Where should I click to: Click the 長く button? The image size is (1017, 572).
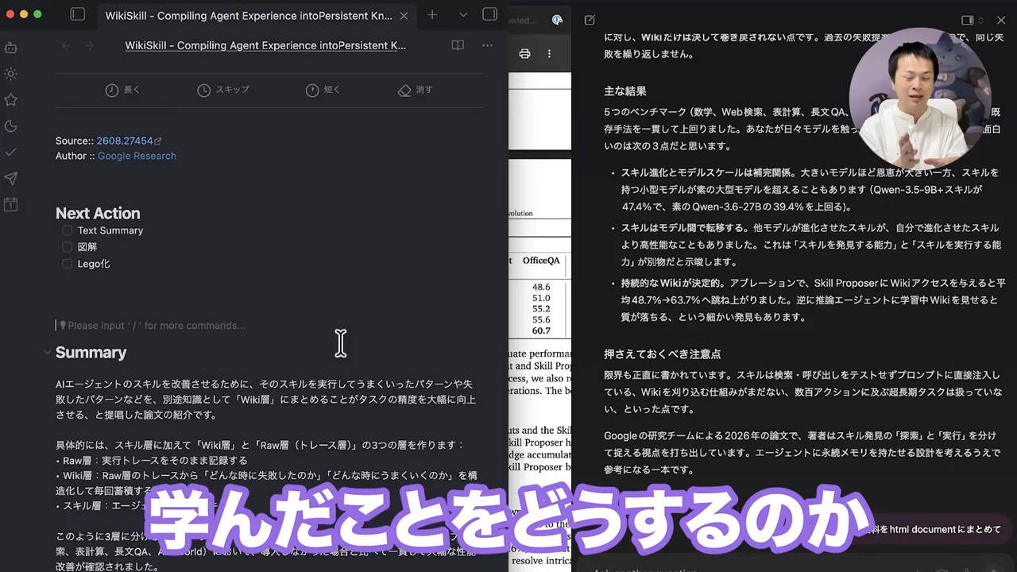coord(122,90)
